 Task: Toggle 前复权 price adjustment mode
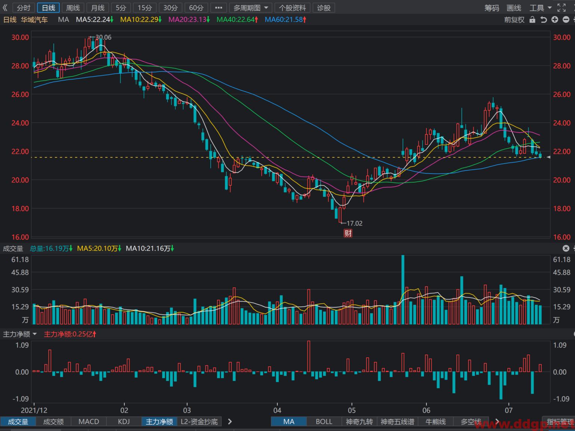[514, 20]
